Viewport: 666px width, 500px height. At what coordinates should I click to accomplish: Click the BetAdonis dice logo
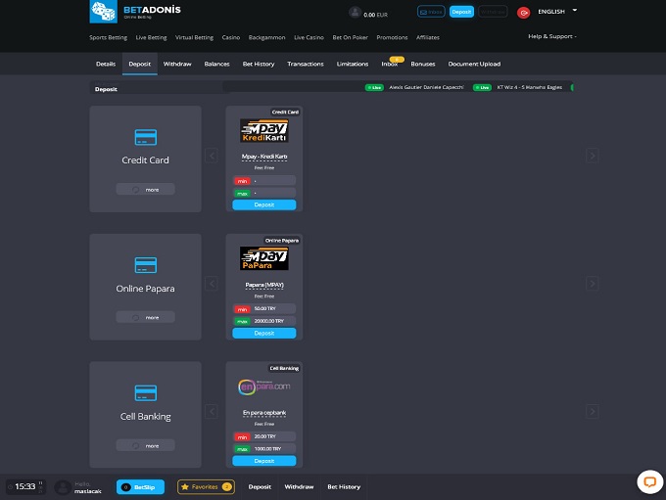click(102, 12)
